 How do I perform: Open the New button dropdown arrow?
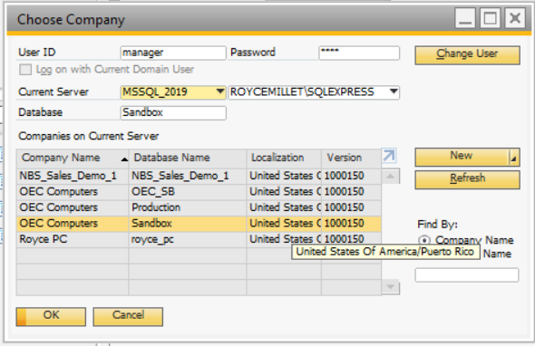(x=513, y=158)
